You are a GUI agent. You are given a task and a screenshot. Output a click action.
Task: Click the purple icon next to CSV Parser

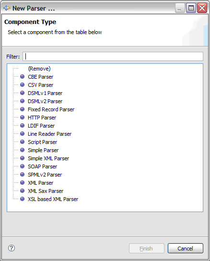click(x=23, y=85)
